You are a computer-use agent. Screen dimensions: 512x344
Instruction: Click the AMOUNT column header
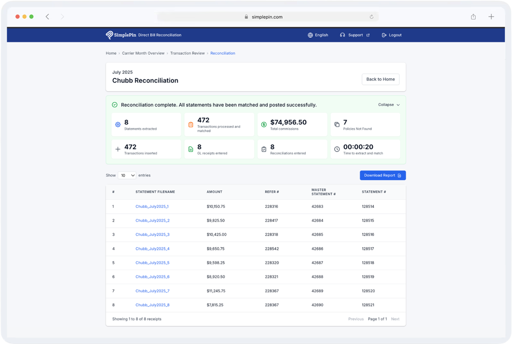[214, 192]
